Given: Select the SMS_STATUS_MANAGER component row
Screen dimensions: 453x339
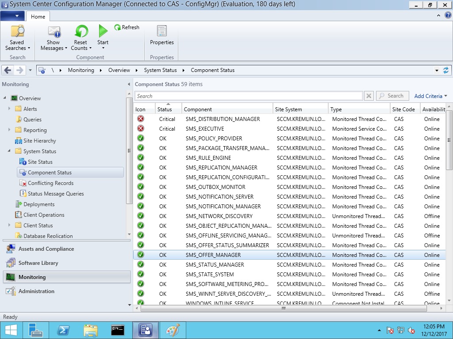Looking at the screenshot, I should click(289, 265).
